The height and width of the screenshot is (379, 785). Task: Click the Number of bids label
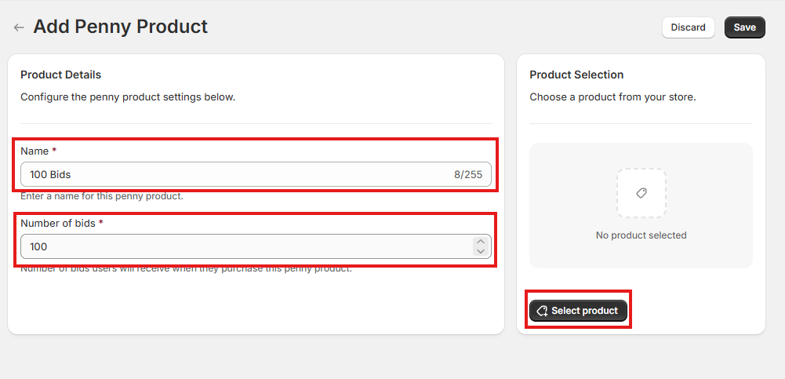58,223
